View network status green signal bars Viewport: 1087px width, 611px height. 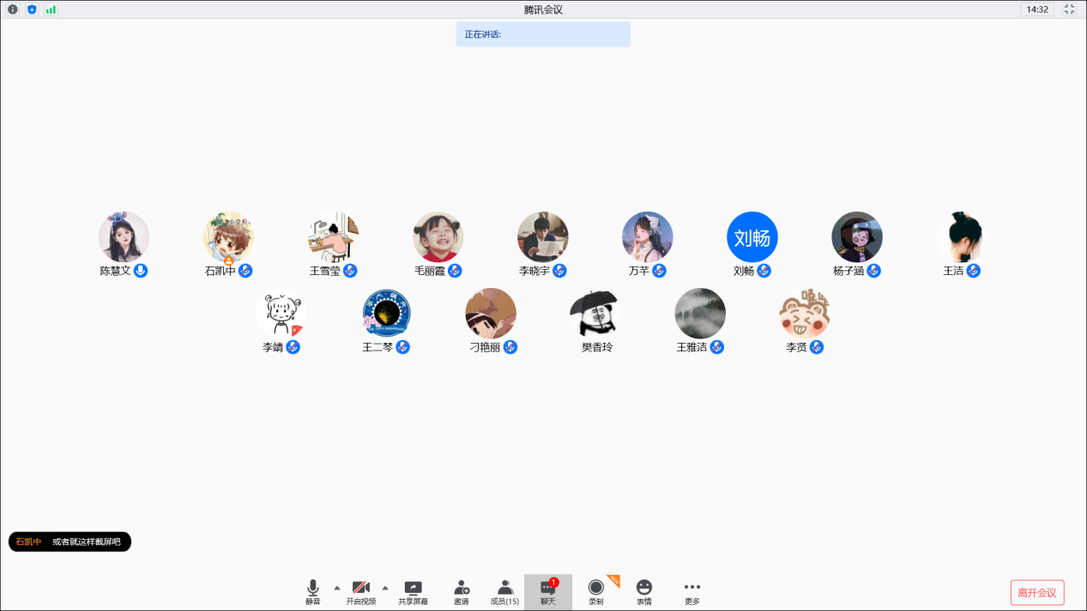point(51,9)
